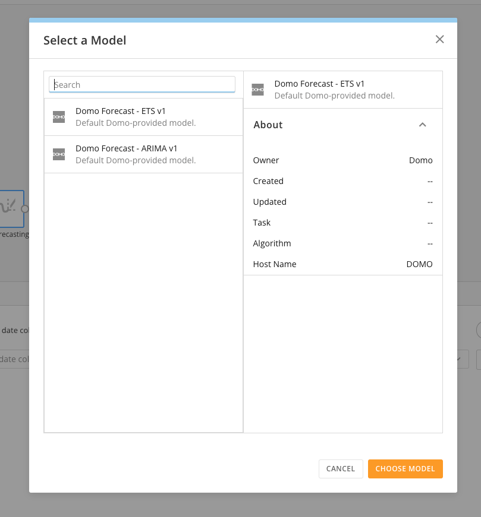
Task: Click the Updated label
Action: (269, 202)
